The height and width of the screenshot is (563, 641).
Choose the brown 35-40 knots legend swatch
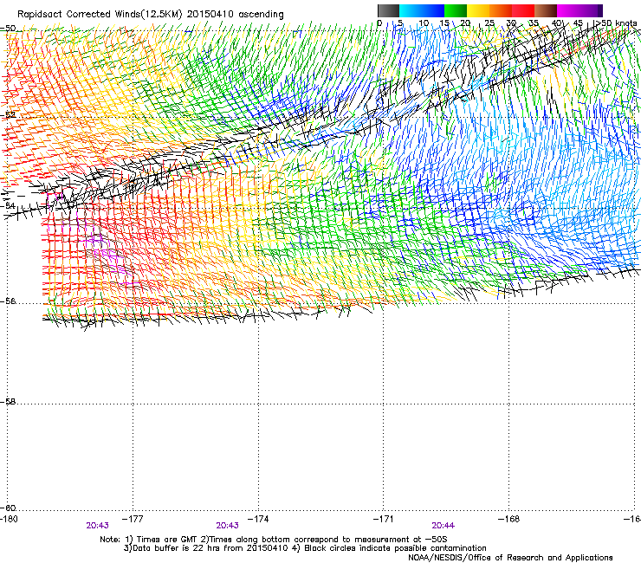546,10
